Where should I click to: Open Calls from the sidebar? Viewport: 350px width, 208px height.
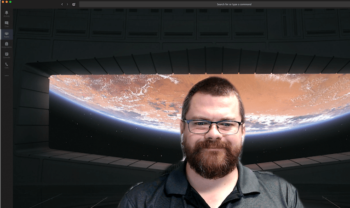[6, 65]
